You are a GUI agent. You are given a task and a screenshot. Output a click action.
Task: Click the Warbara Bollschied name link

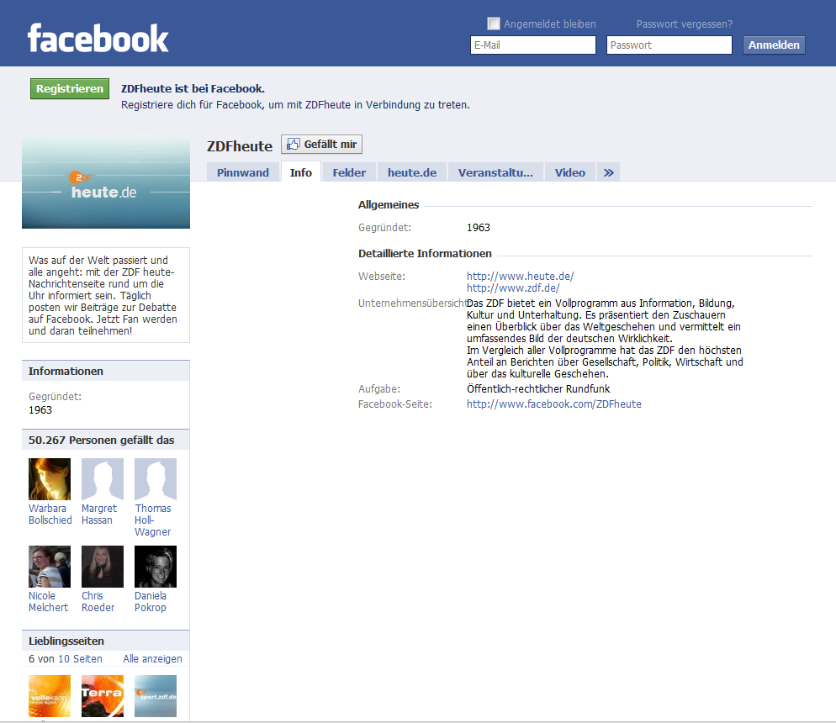coord(50,515)
